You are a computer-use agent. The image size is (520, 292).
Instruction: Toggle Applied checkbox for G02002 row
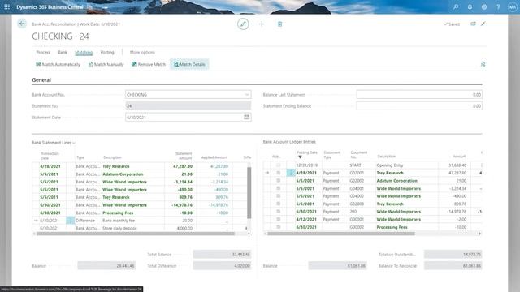[x=278, y=181]
